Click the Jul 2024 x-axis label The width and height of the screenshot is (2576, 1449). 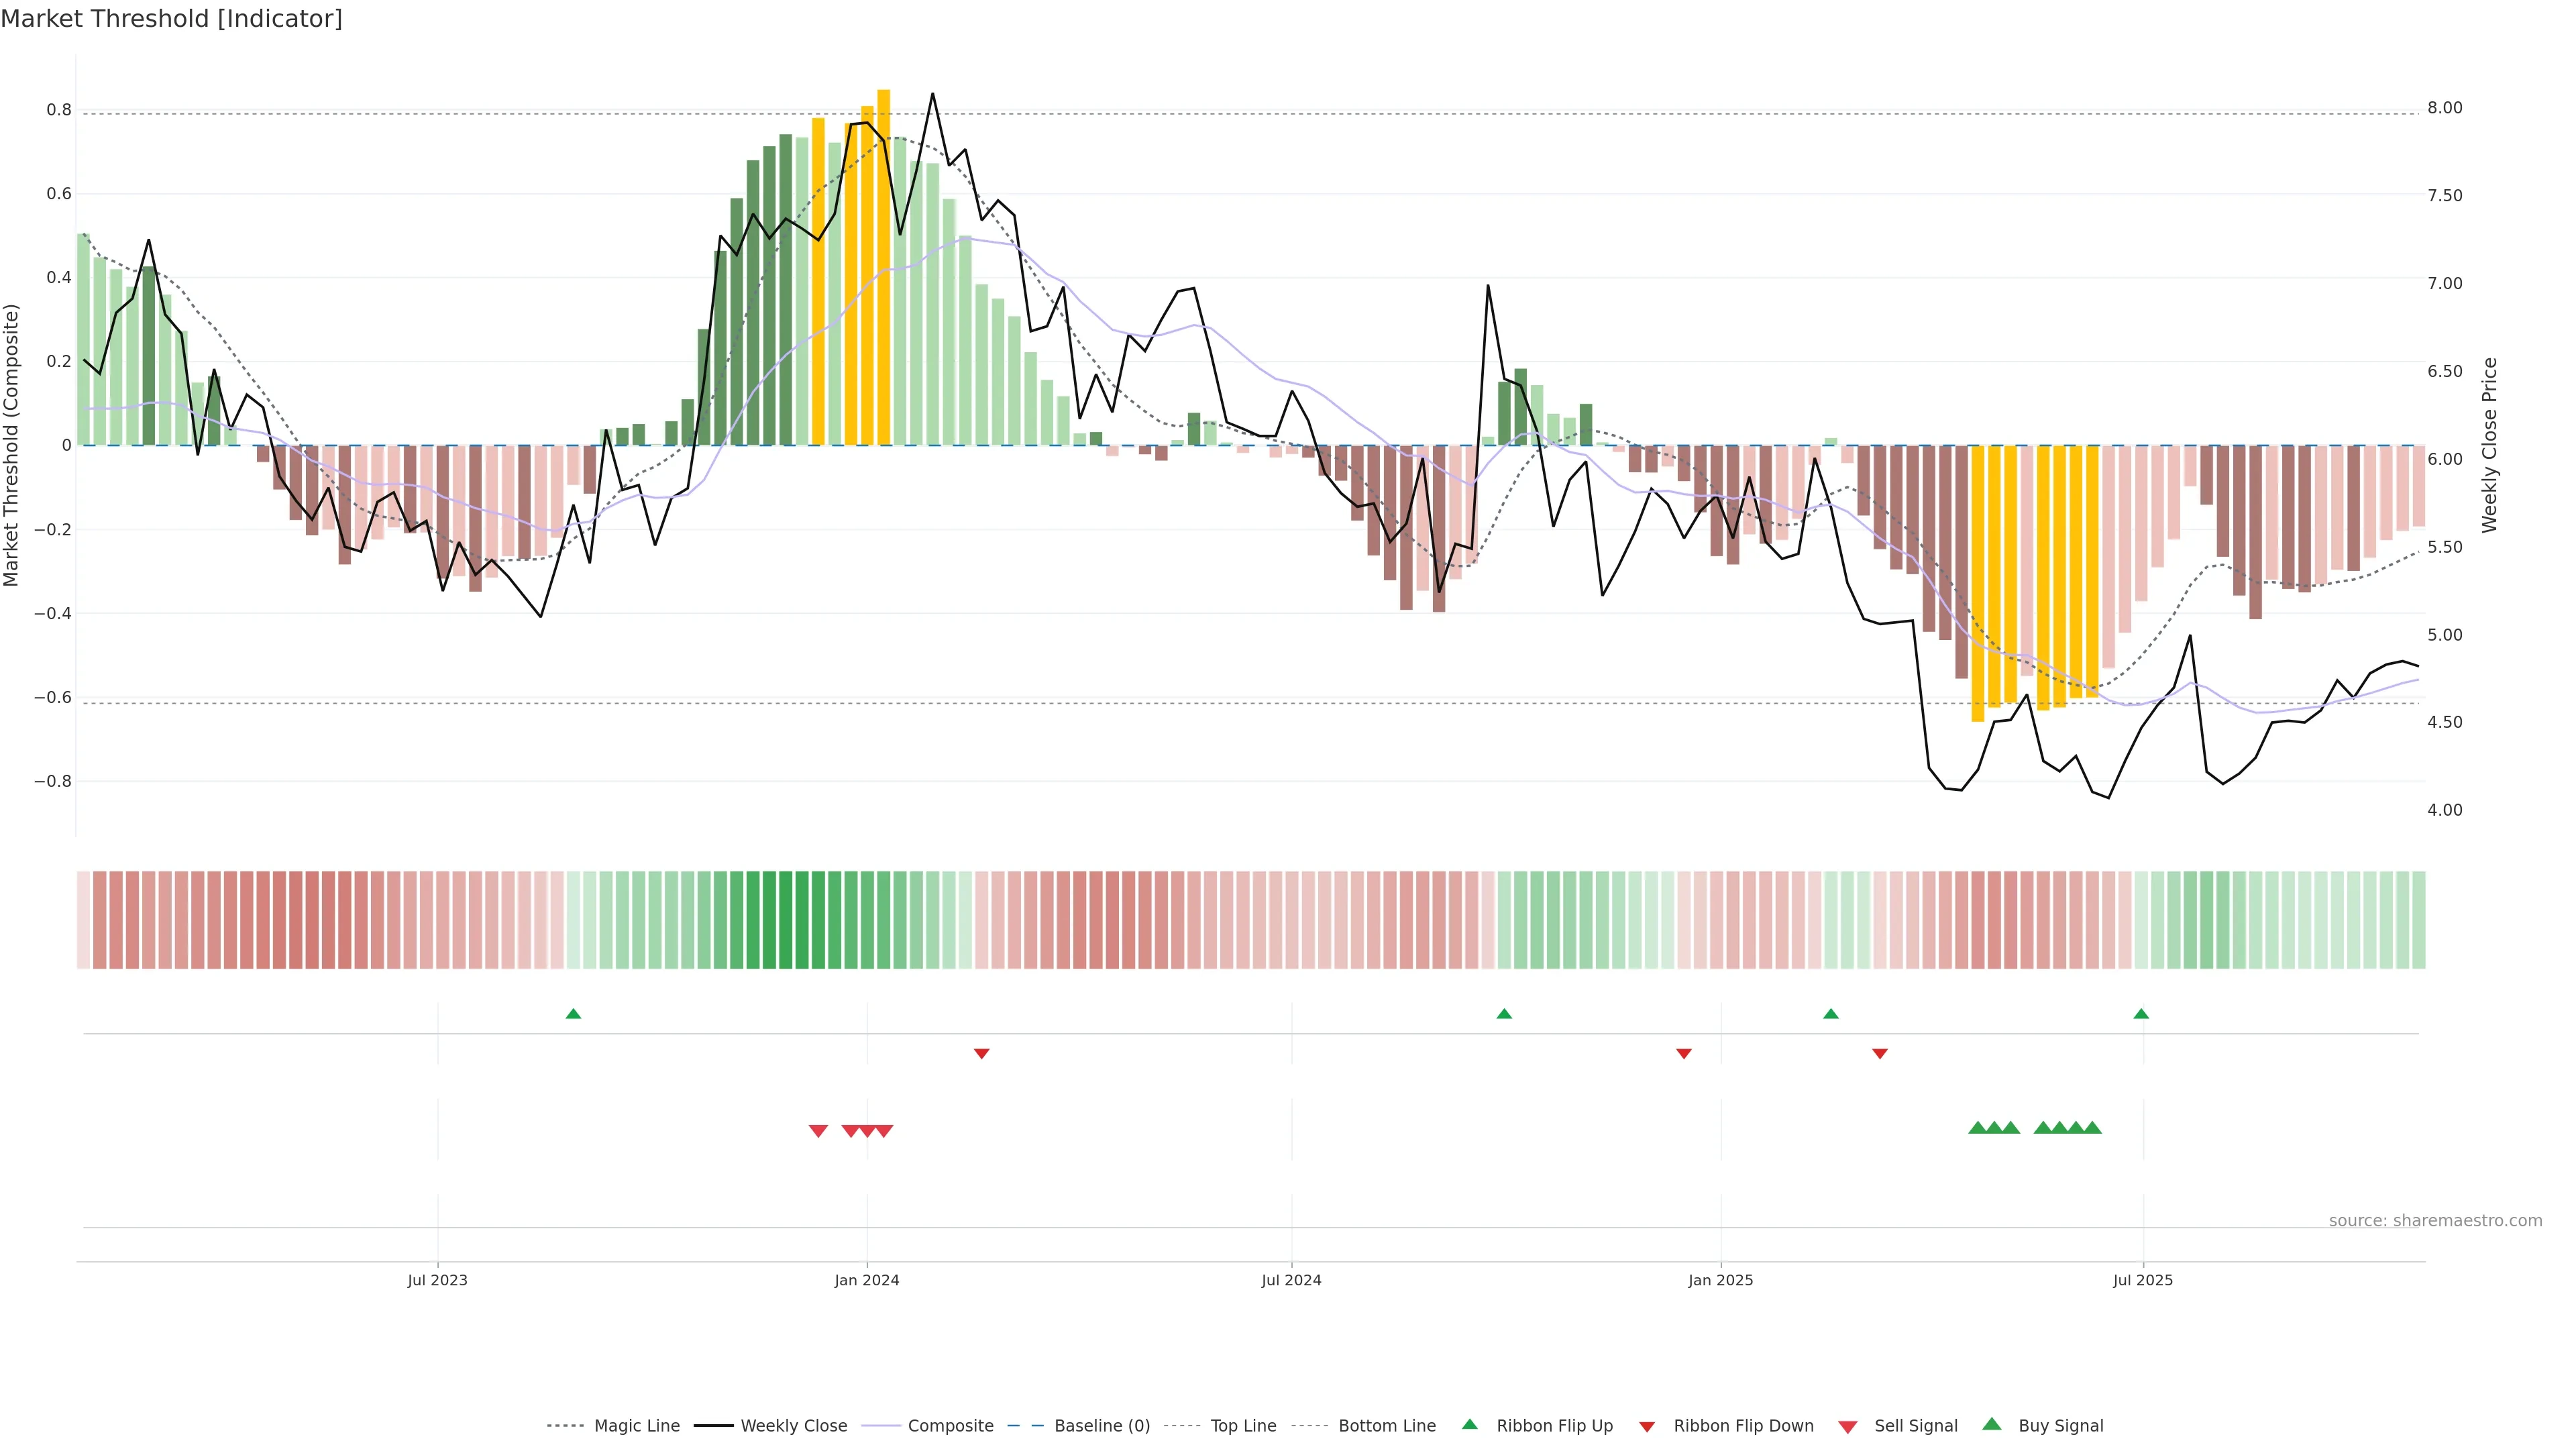pos(1291,1280)
